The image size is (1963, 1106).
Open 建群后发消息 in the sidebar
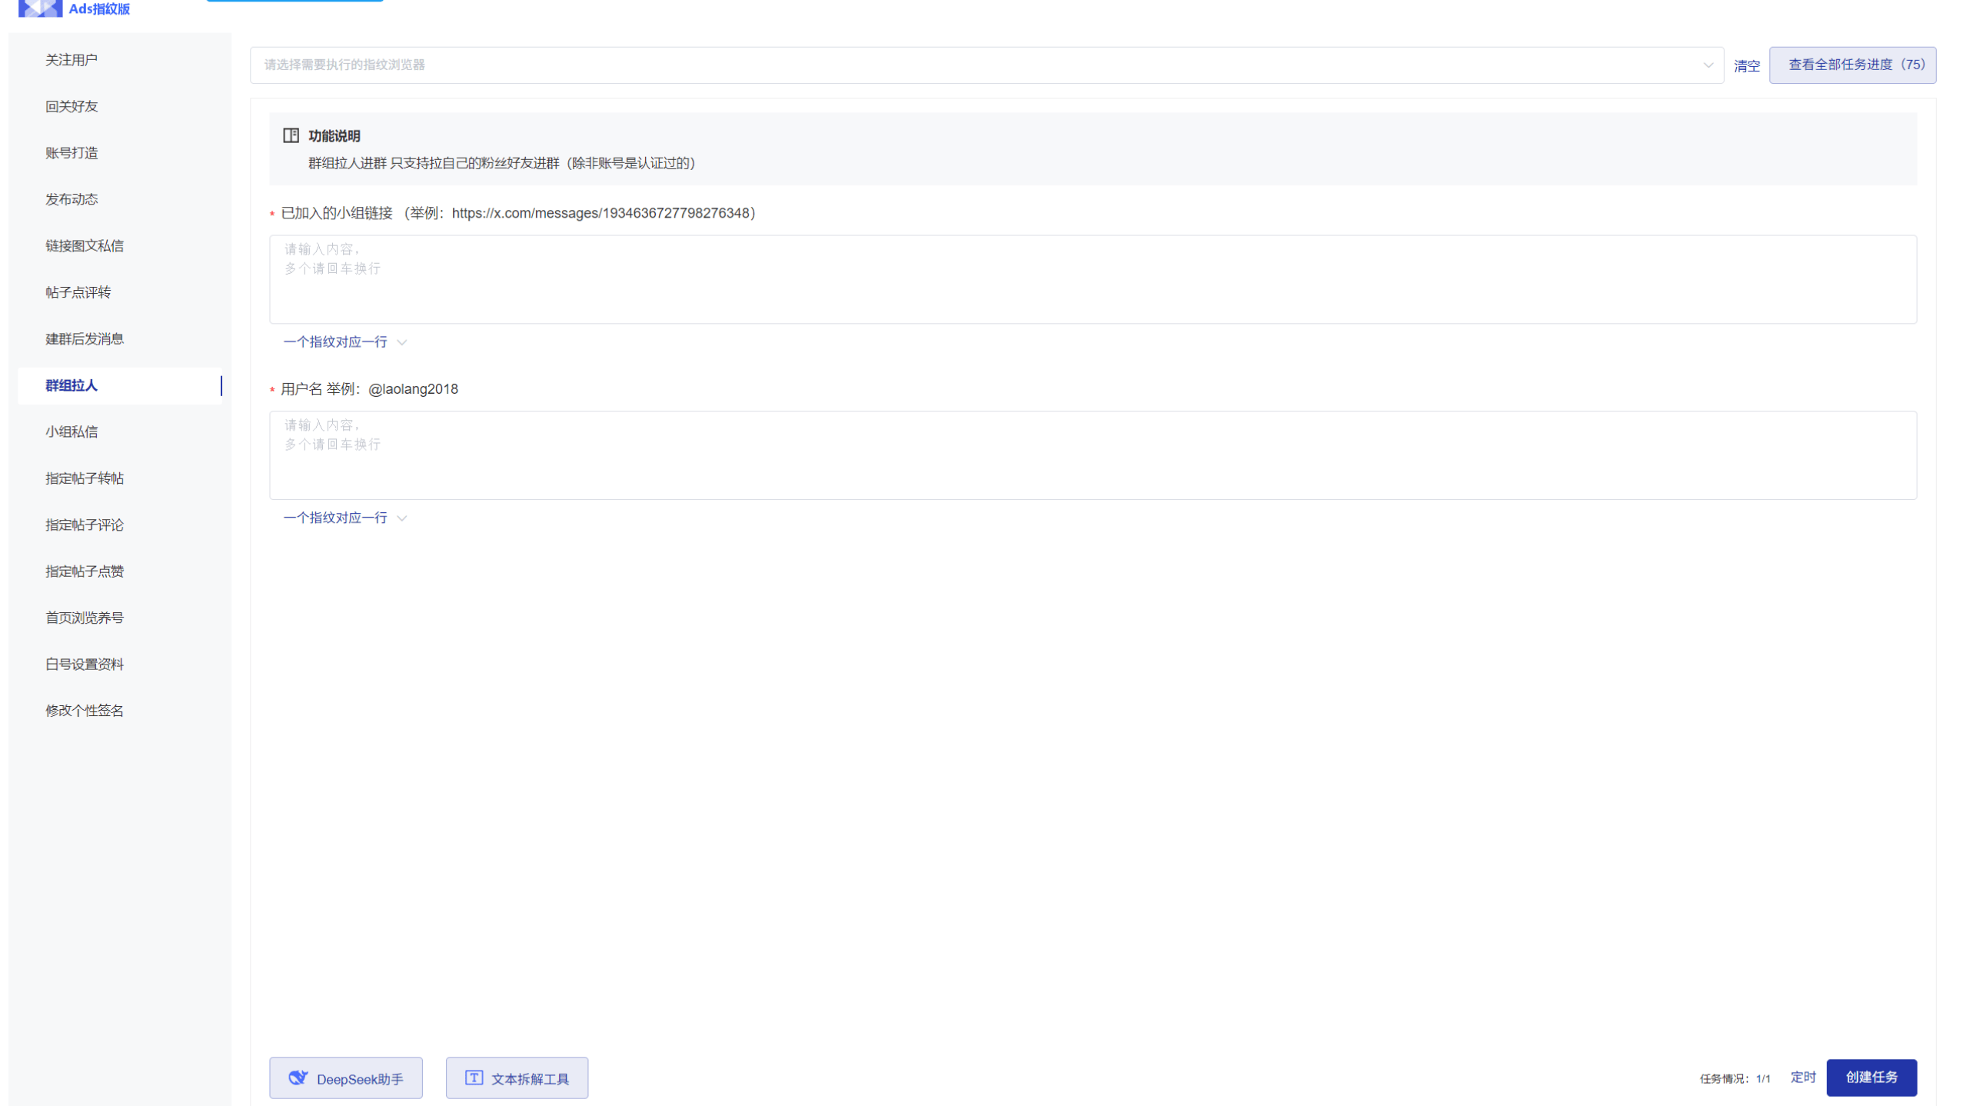point(85,339)
